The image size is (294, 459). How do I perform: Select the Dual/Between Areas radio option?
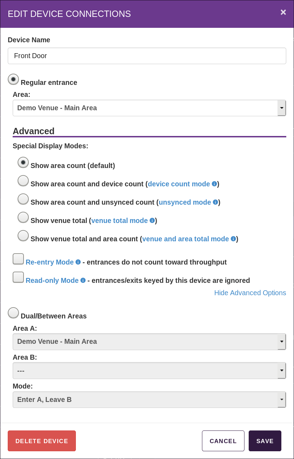point(13,313)
